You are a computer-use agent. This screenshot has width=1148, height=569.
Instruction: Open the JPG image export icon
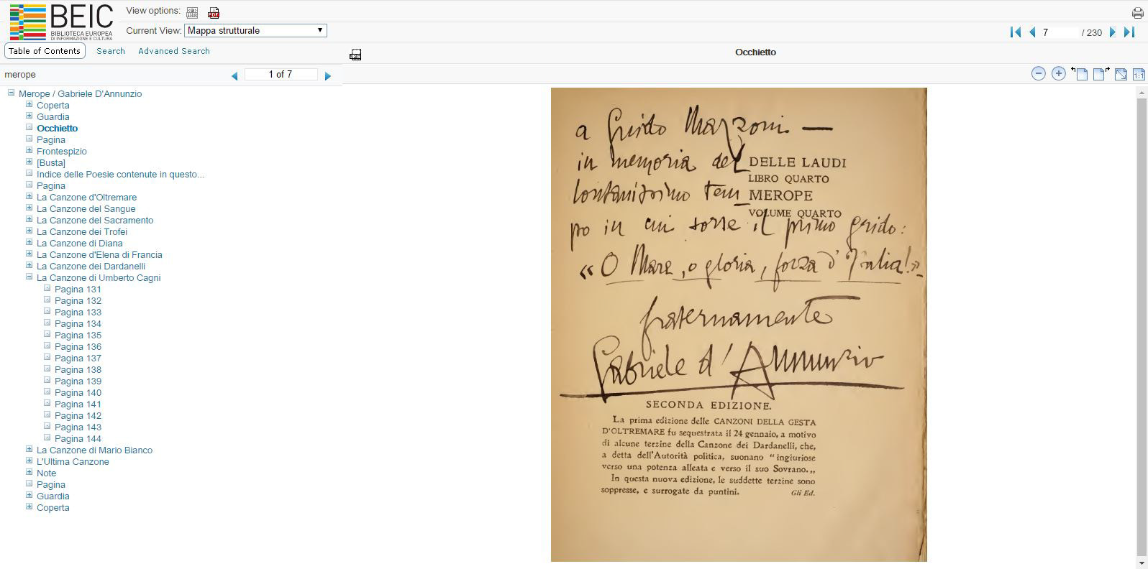355,55
